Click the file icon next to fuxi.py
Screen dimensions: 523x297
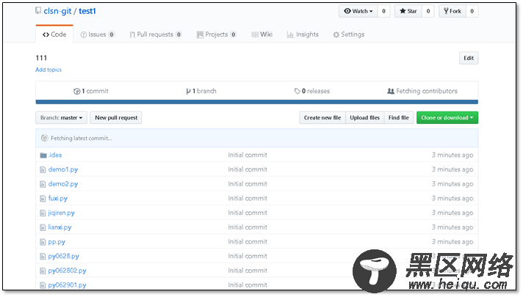click(x=43, y=199)
